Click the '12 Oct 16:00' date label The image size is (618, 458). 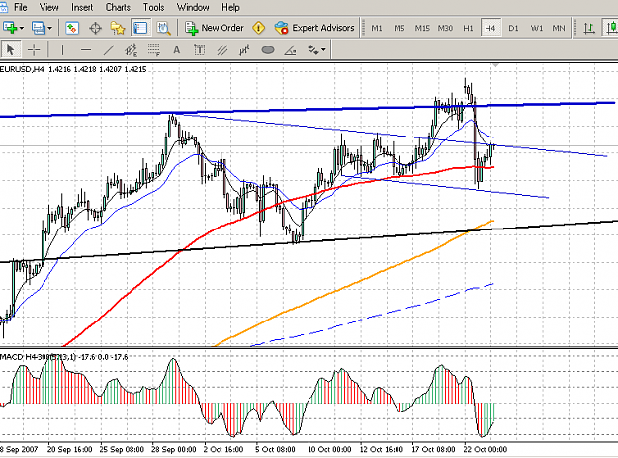(382, 450)
